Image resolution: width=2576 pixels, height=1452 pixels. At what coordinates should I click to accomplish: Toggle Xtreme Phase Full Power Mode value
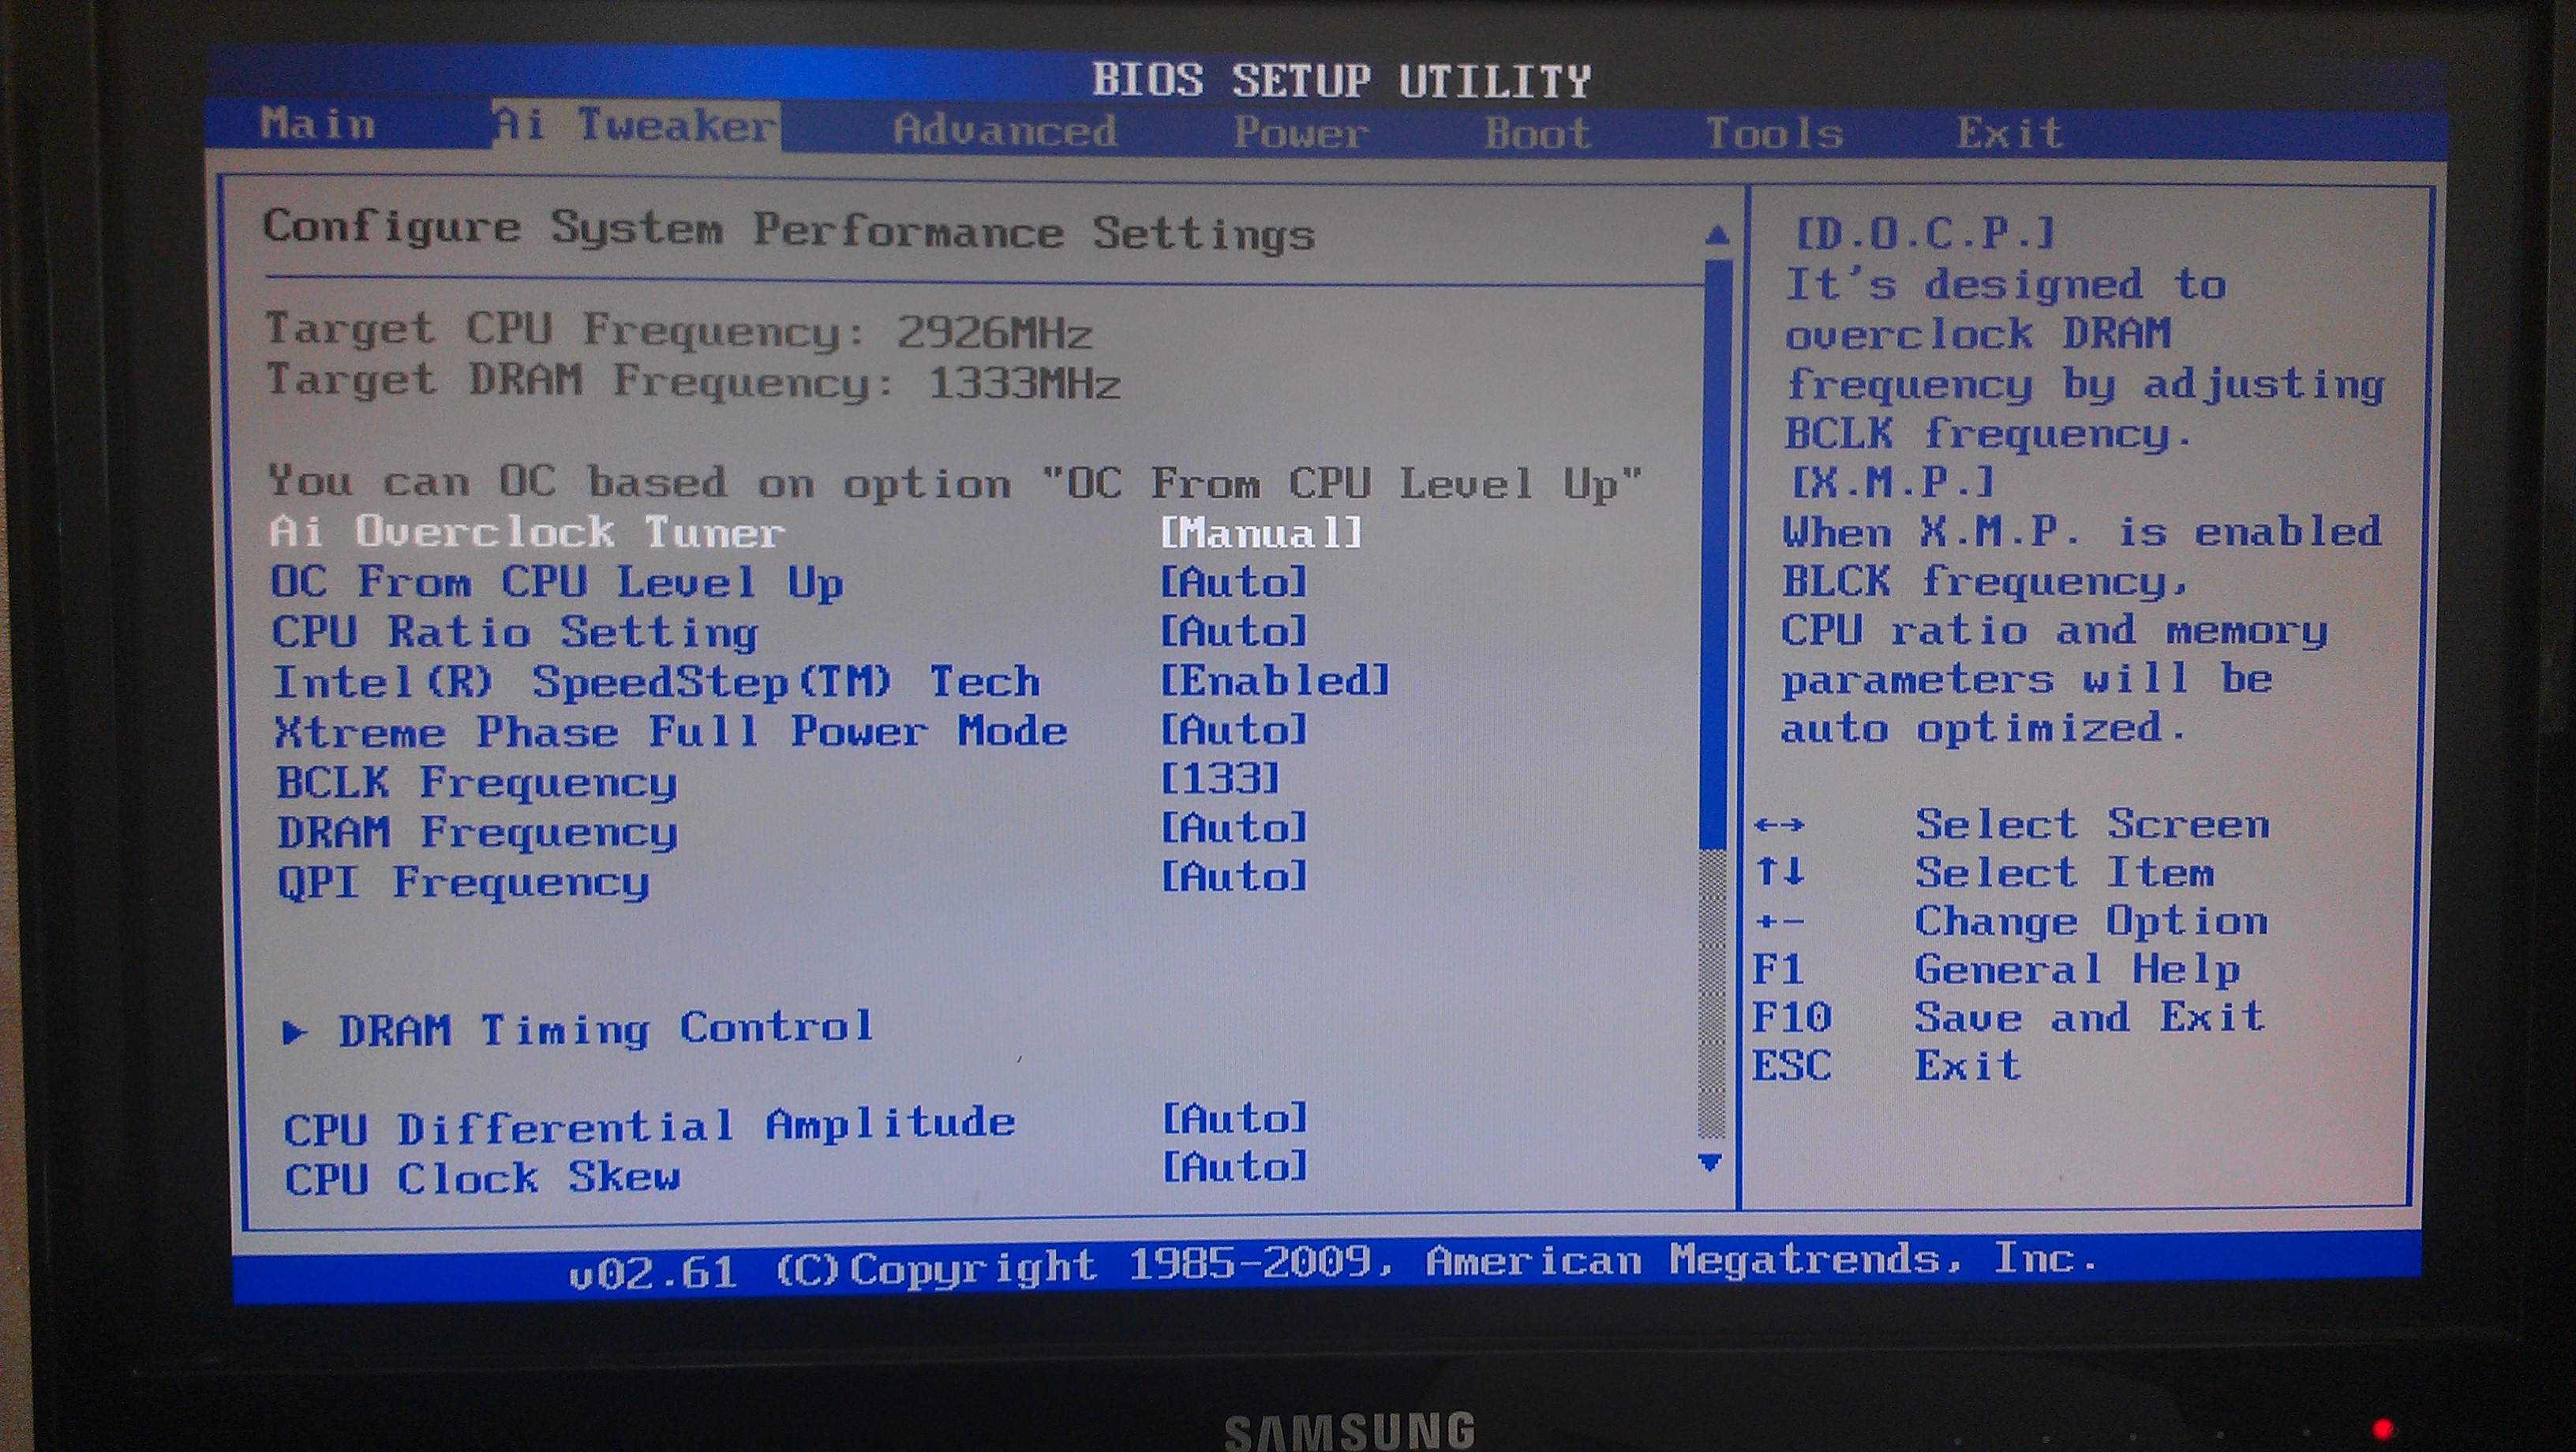coord(1233,730)
